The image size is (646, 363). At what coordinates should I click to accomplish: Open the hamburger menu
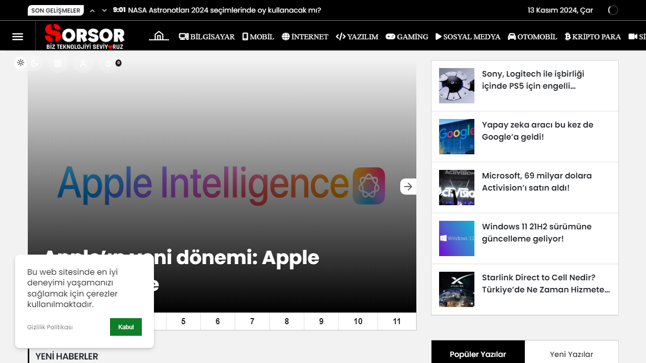18,36
